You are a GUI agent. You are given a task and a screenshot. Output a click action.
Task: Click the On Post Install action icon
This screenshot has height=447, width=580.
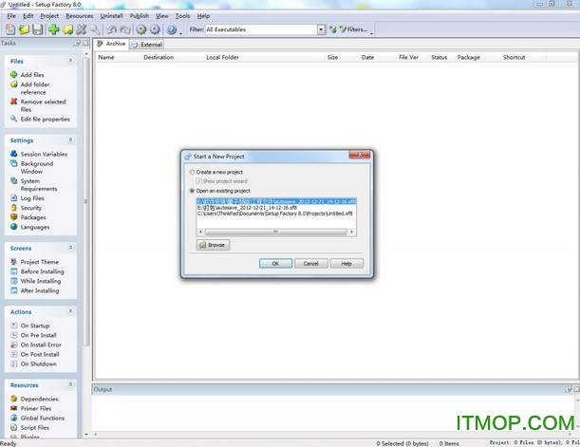[x=14, y=354]
